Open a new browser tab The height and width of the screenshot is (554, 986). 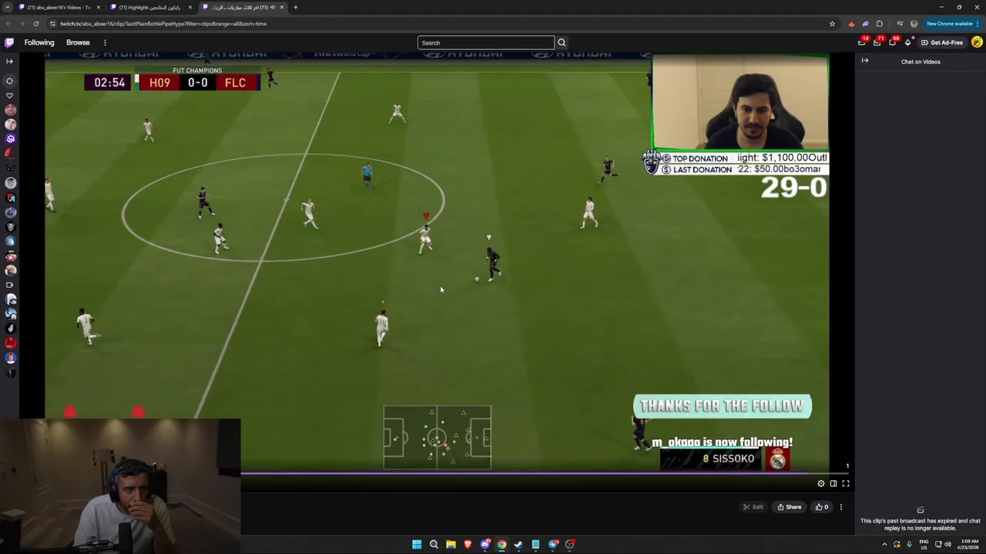[x=295, y=7]
